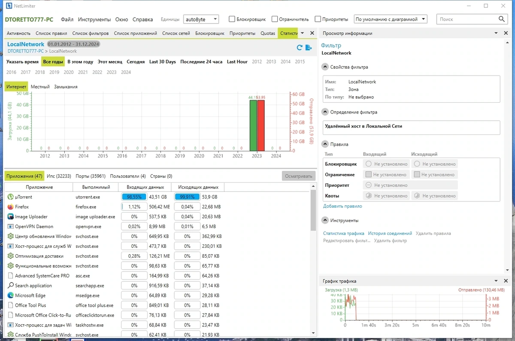Enable the Ограничитель checkbox
The width and height of the screenshot is (515, 341).
[275, 19]
